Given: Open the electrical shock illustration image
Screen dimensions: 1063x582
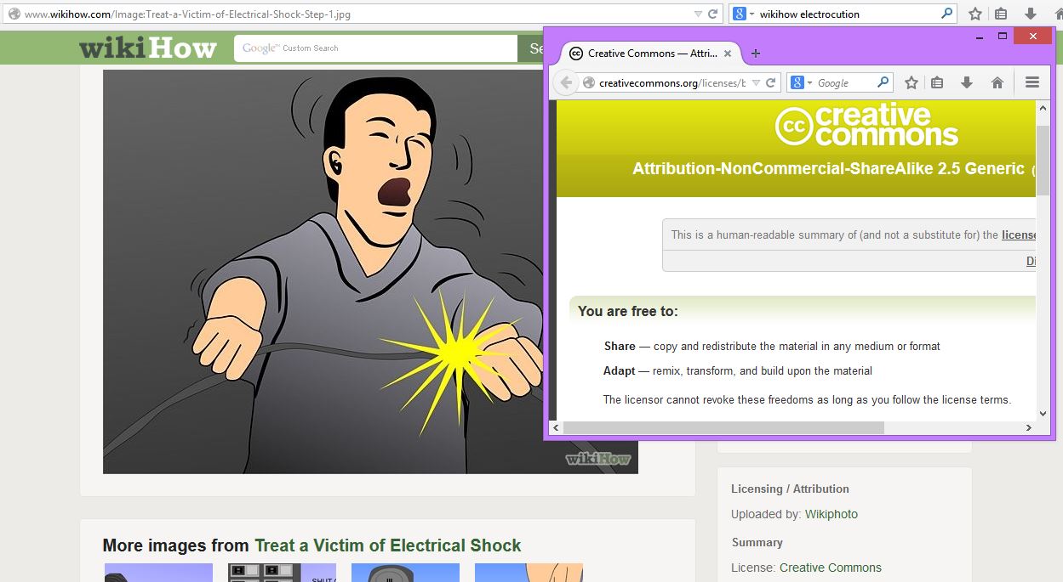Looking at the screenshot, I should [x=370, y=272].
